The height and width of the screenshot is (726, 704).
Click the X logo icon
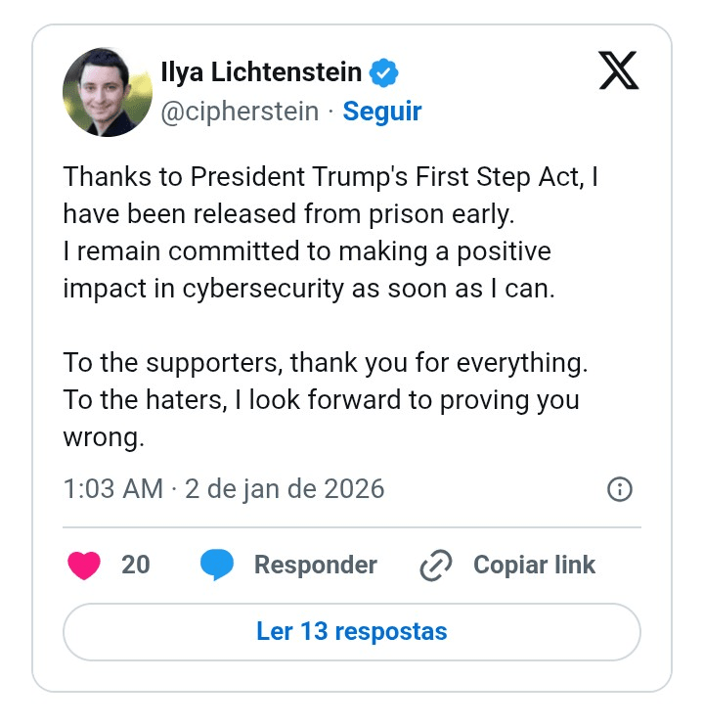618,70
